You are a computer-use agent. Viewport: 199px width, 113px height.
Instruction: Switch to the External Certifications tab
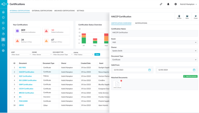coord(42,11)
